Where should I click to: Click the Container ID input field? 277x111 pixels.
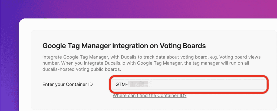(x=187, y=84)
